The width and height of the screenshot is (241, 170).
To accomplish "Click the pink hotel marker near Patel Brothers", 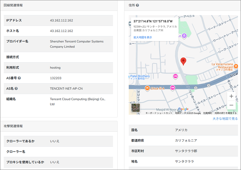I will coord(175,76).
